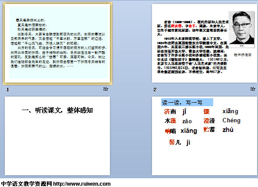Click the photo caption 晚年标准像
The image size is (258, 187).
pyautogui.click(x=243, y=55)
